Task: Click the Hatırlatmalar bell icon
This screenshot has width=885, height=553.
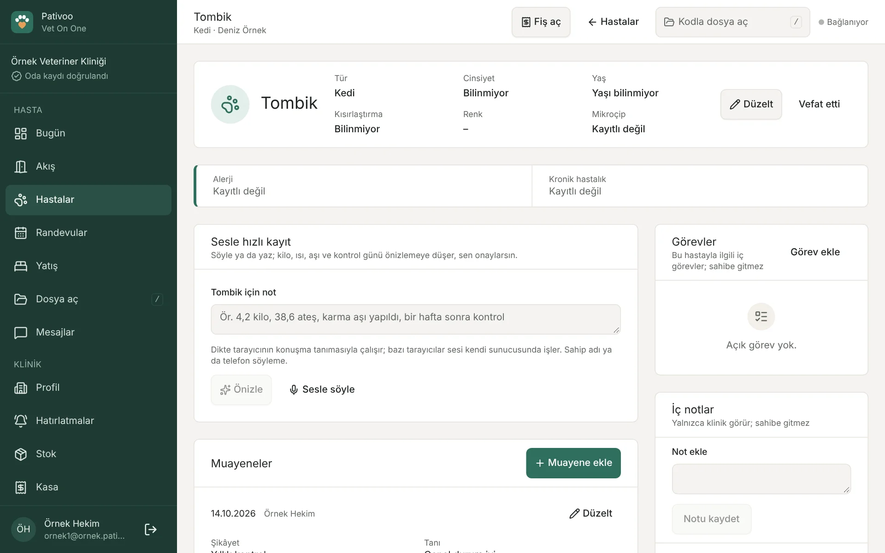Action: point(21,421)
